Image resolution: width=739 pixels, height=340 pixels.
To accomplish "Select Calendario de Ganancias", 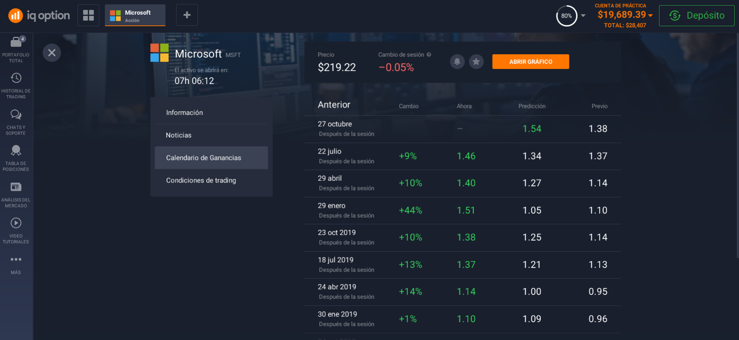I will [211, 158].
